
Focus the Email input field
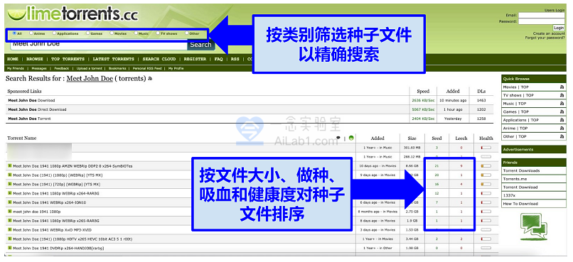(542, 16)
